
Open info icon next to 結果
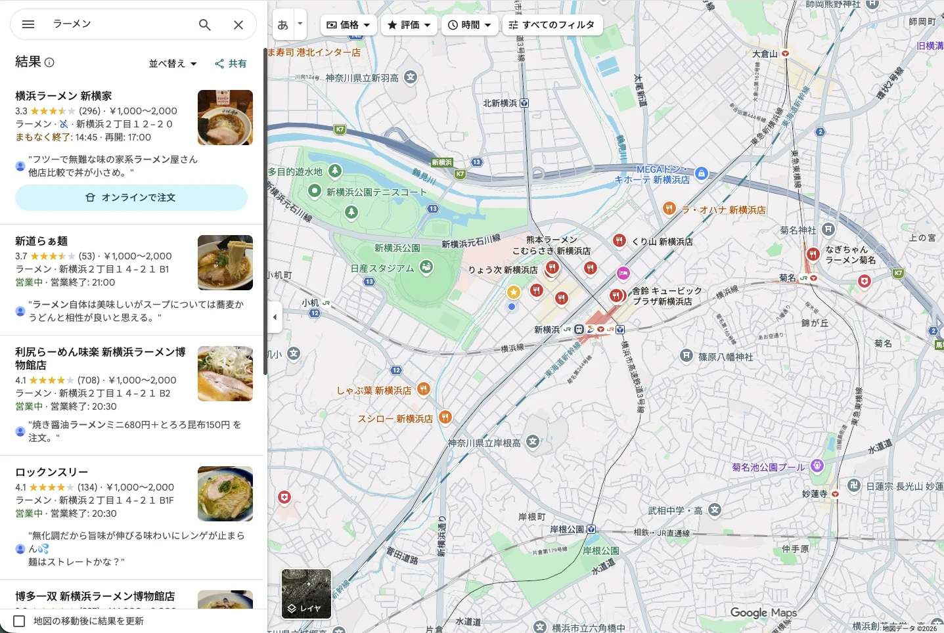49,62
